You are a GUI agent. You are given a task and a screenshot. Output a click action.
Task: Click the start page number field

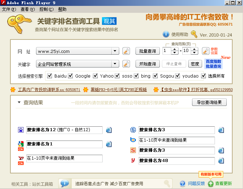(x=167, y=51)
